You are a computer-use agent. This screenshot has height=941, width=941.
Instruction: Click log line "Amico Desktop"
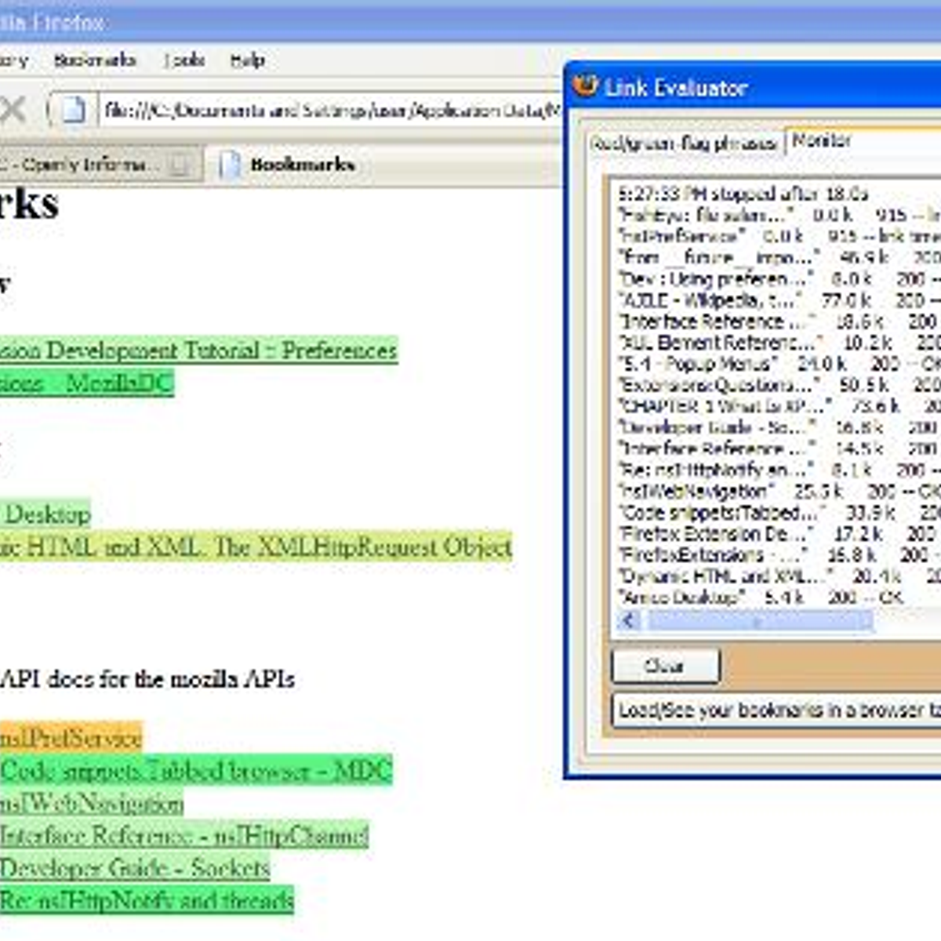[x=761, y=598]
